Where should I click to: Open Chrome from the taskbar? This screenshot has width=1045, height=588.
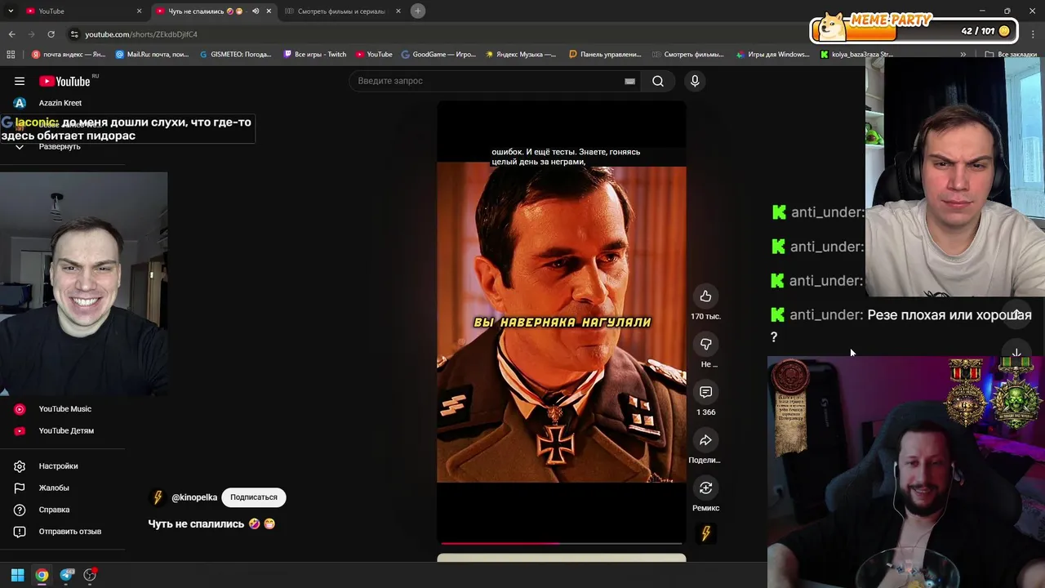[x=42, y=575]
